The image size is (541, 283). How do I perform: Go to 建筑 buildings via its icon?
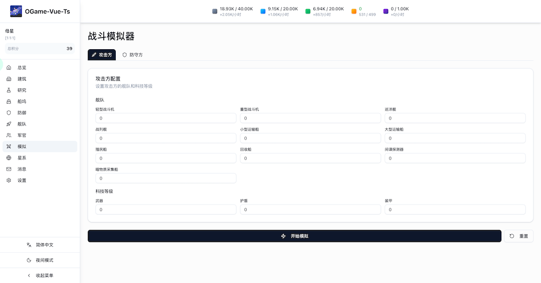coord(9,79)
